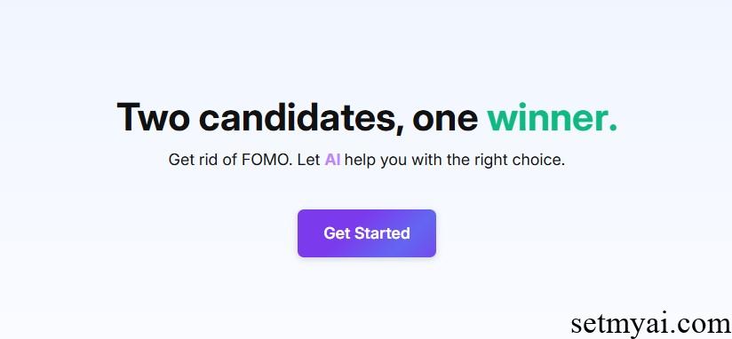The width and height of the screenshot is (732, 339).
Task: Click the Get Started button
Action: [x=367, y=233]
